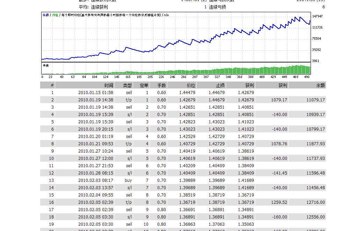Click the 手数 column header in the table
Image resolution: width=363 pixels, height=231 pixels.
pyautogui.click(x=161, y=85)
